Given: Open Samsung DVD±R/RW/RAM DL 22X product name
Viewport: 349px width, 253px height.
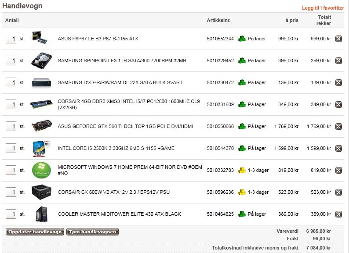Looking at the screenshot, I should pyautogui.click(x=120, y=82).
